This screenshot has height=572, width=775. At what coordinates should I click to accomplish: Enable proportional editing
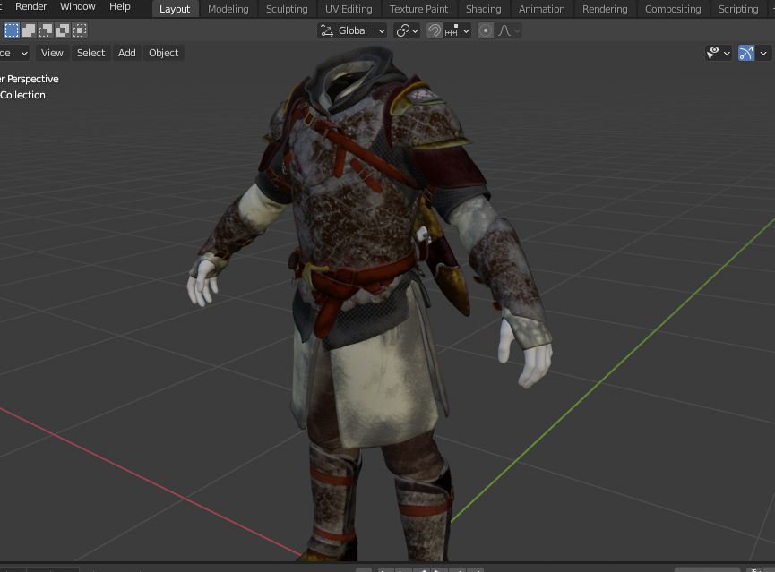(486, 30)
